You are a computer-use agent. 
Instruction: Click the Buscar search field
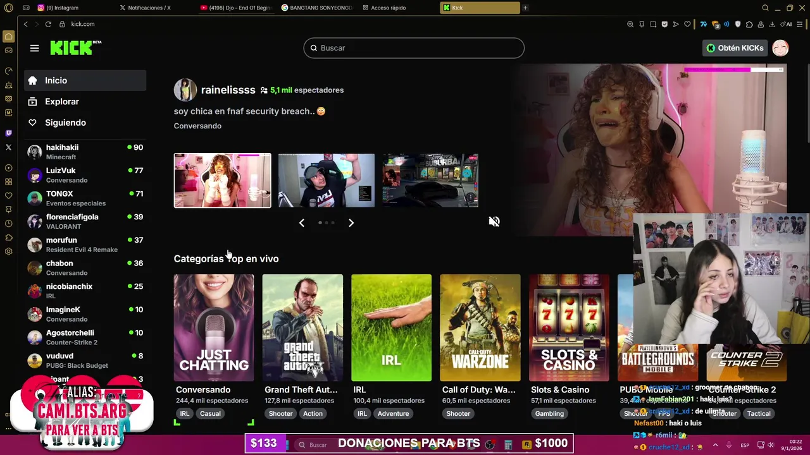pyautogui.click(x=414, y=48)
